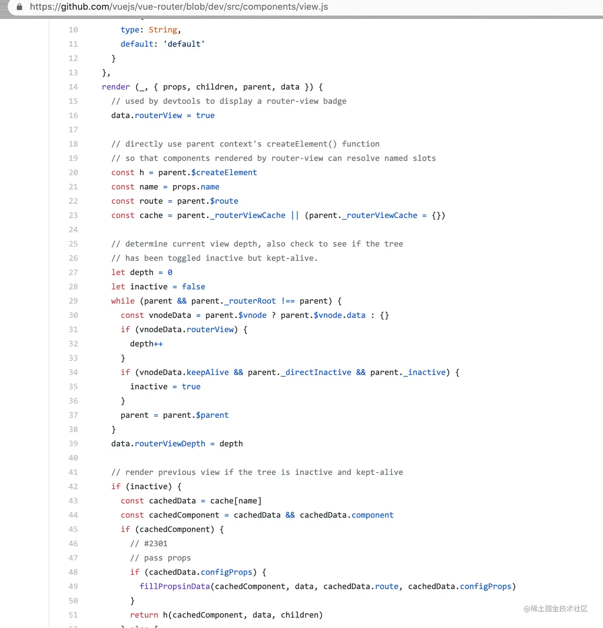Click line number 20
603x628 pixels.
click(x=73, y=173)
